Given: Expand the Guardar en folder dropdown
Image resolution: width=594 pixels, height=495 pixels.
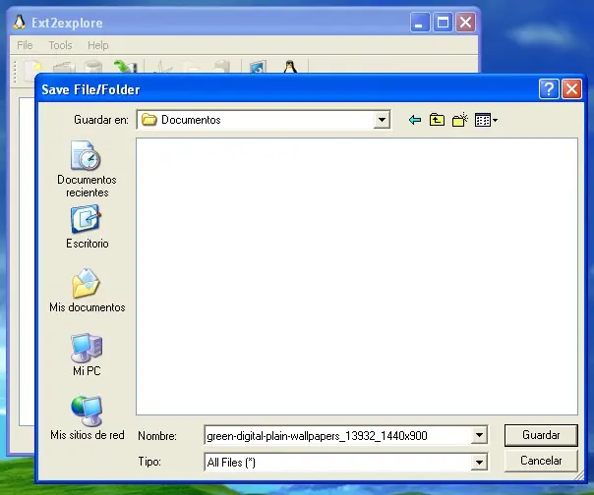Looking at the screenshot, I should [x=383, y=120].
